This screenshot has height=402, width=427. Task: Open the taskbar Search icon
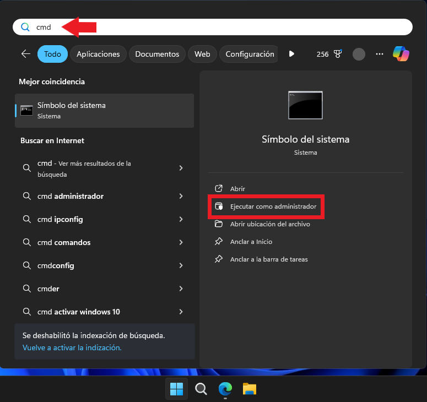[201, 389]
